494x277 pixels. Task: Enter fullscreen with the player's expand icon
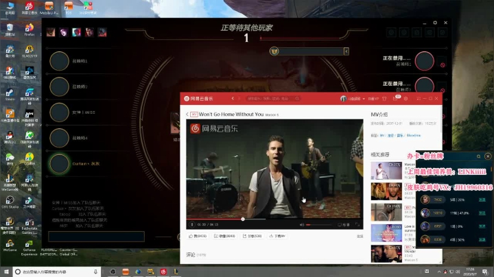pos(357,224)
